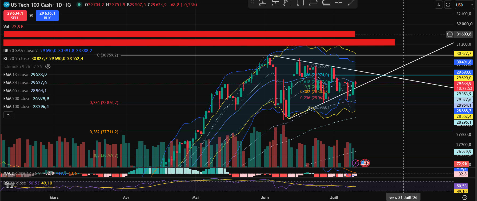477x201 pixels.
Task: Select the Fibonacci retracement tool
Action: [x=326, y=3]
